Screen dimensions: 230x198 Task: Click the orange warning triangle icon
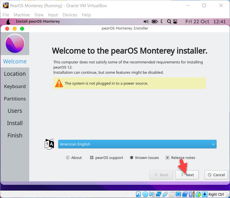coord(59,83)
